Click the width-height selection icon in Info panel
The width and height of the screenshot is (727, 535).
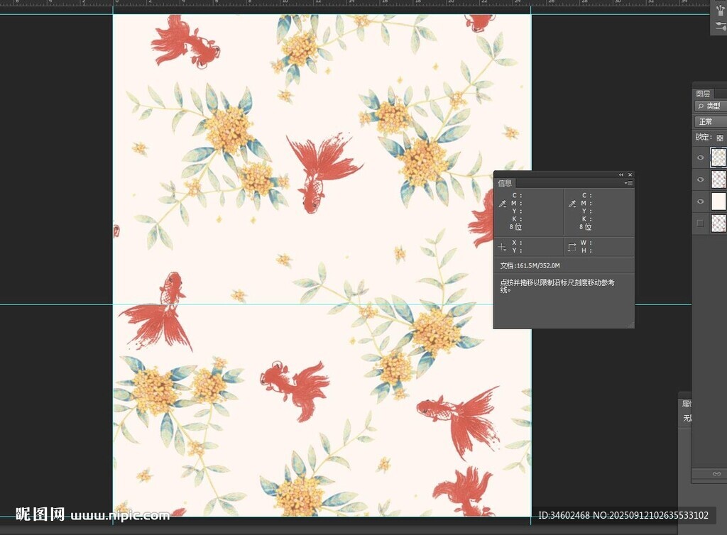coord(572,247)
